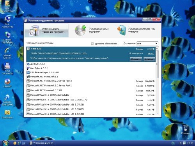Click the 7-Zip usage frequency value

point(151,53)
